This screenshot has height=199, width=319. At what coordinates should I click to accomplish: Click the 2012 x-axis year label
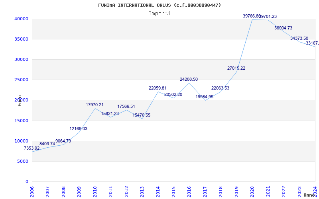pos(126,191)
